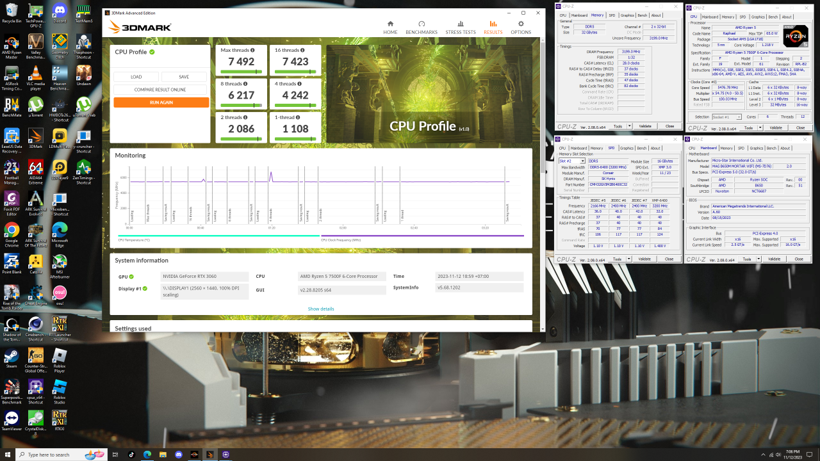This screenshot has width=820, height=461.
Task: Click Validate in CPU-Z Memory window
Action: pyautogui.click(x=645, y=126)
